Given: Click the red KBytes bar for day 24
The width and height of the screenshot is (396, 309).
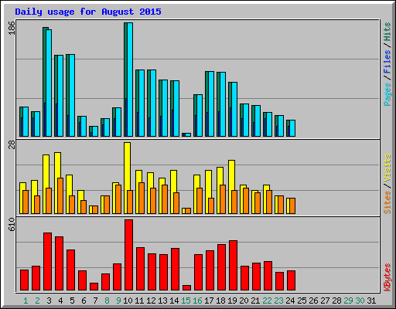Looking at the screenshot, I should 291,280.
